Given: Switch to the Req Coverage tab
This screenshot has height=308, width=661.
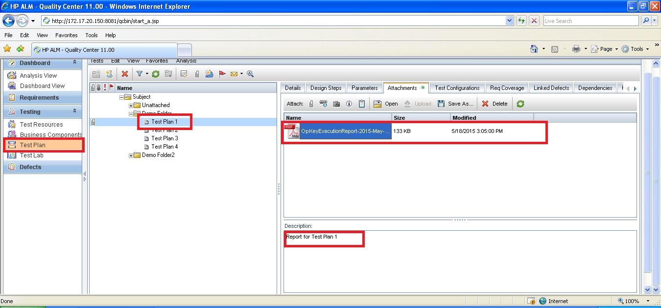Looking at the screenshot, I should (x=507, y=88).
